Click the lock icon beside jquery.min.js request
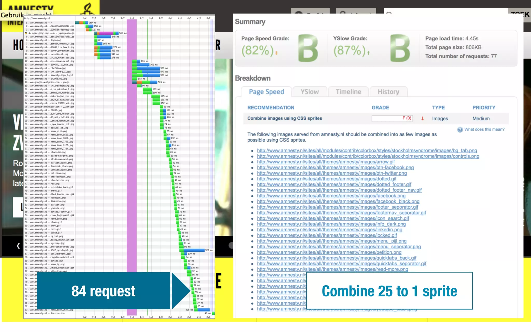 (26, 33)
